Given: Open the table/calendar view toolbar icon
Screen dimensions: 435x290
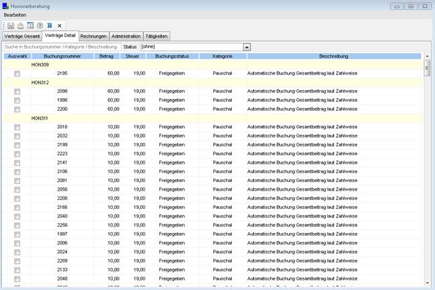Looking at the screenshot, I should tap(30, 26).
